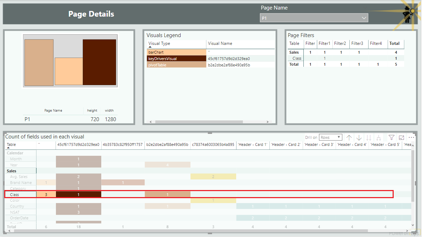Screen dimensions: 422x237
Task: Open the filter icon on the matrix visual
Action: 391,137
